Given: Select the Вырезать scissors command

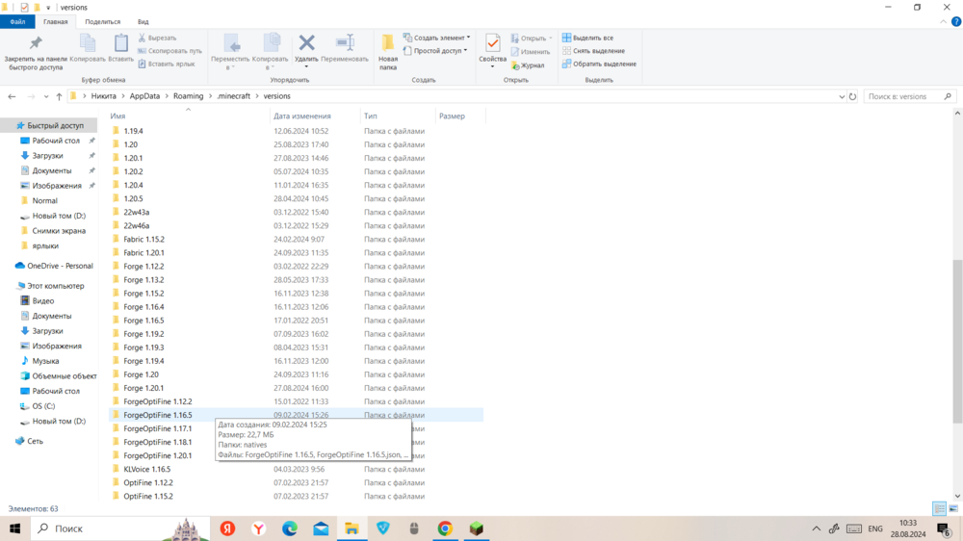Looking at the screenshot, I should click(157, 39).
